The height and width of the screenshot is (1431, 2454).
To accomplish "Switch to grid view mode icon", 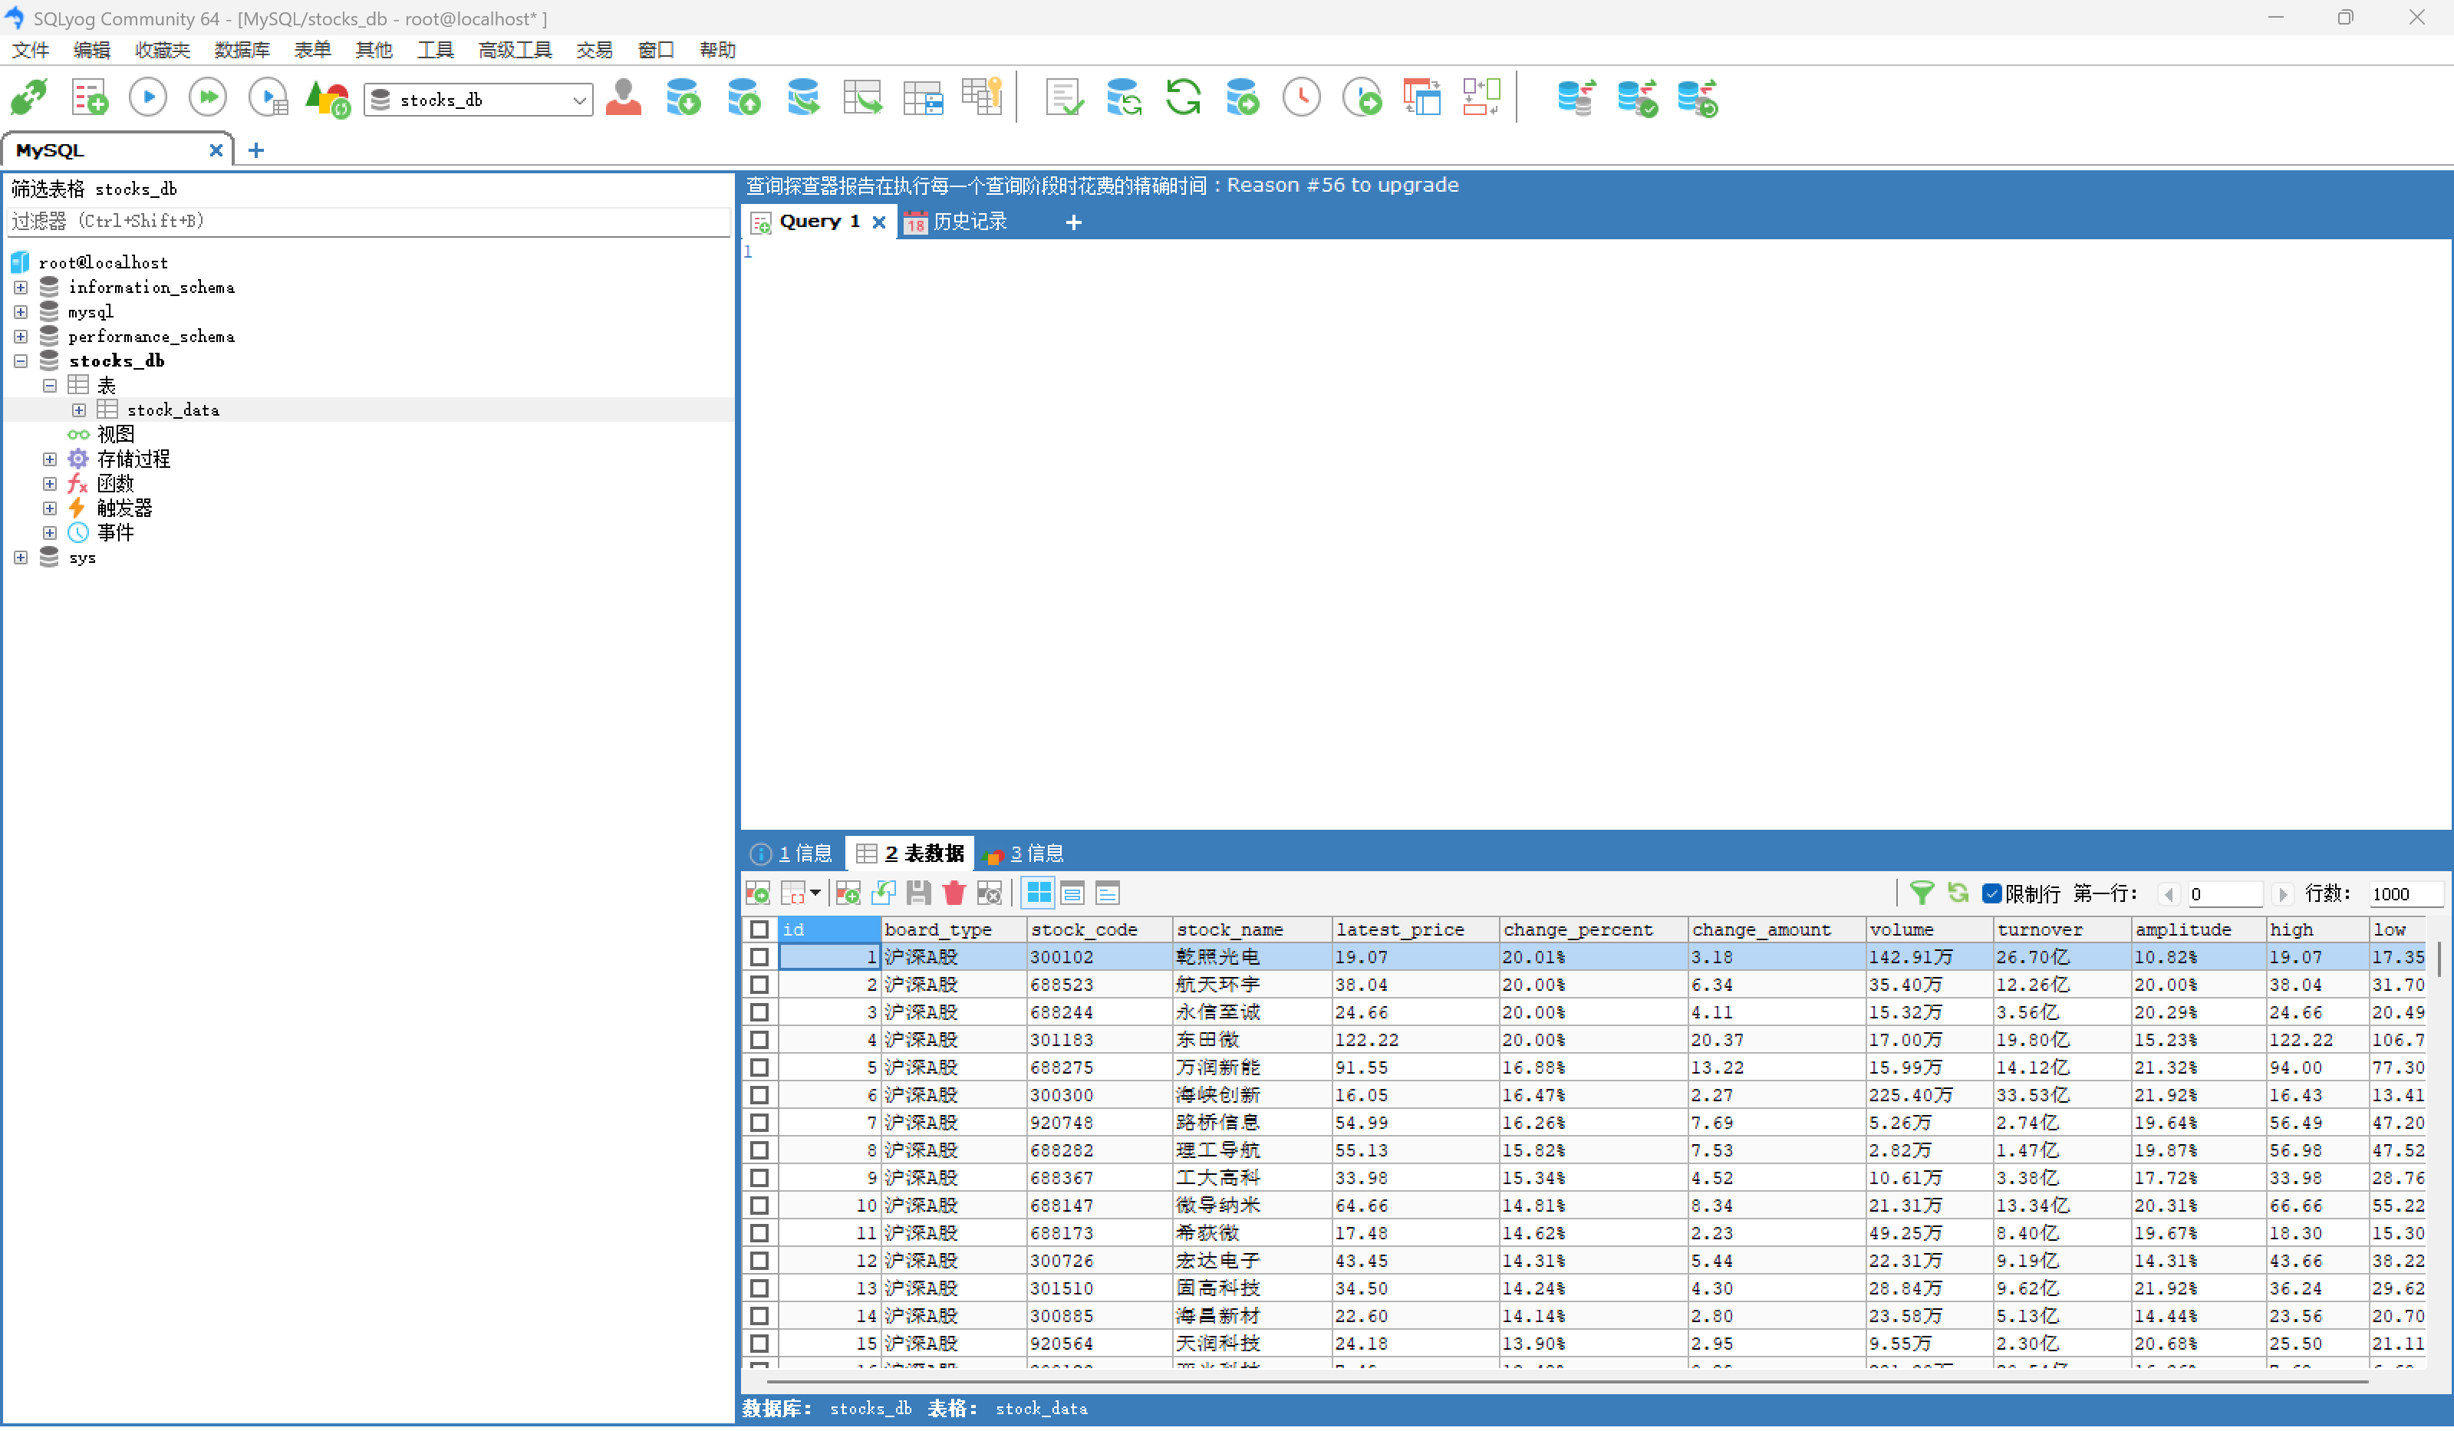I will [1039, 893].
